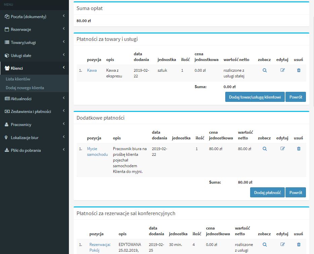Image resolution: width=314 pixels, height=254 pixels.
Task: View Mycie samochodu payment with magnifier icon
Action: [x=265, y=149]
